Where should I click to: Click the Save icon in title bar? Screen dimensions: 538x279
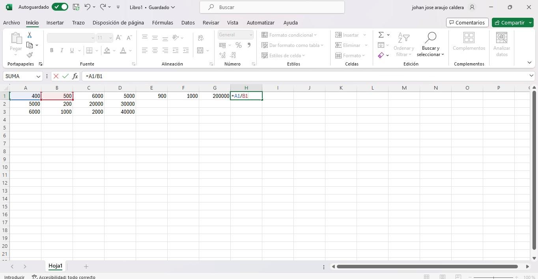point(76,7)
